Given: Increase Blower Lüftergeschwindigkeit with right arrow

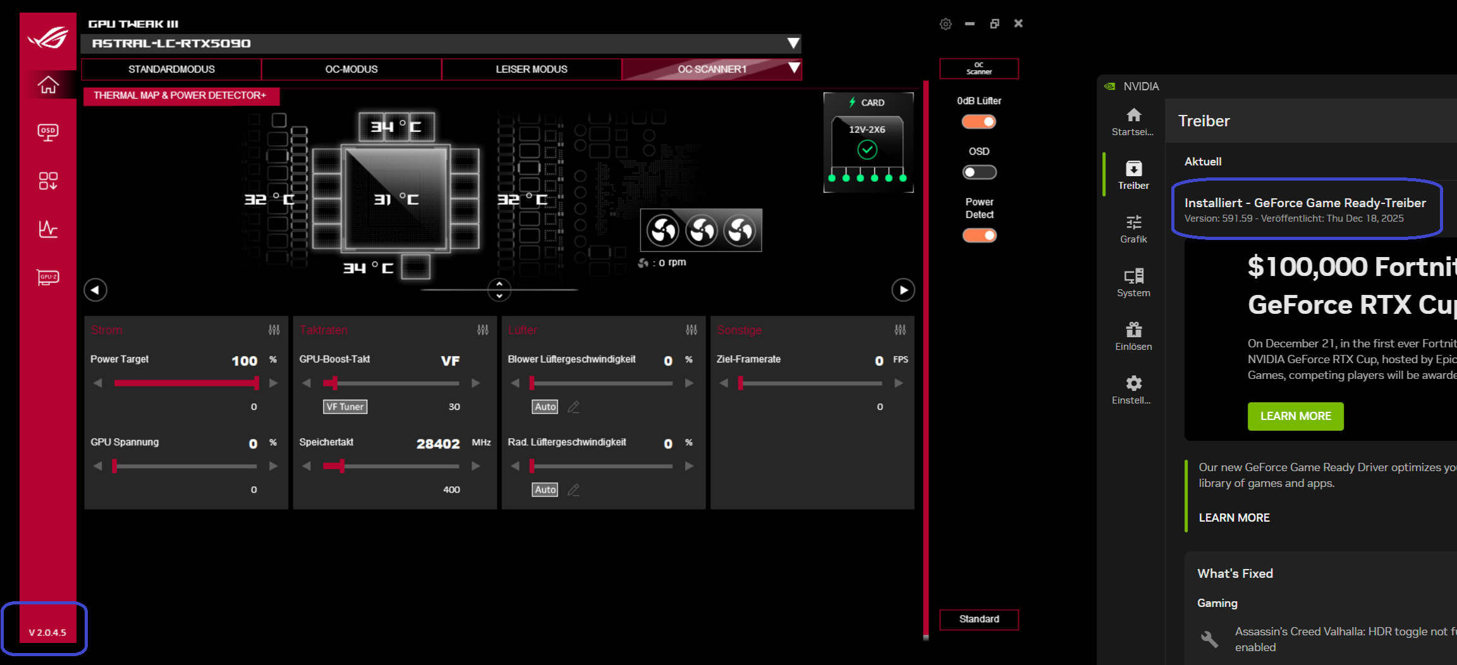Looking at the screenshot, I should (689, 383).
